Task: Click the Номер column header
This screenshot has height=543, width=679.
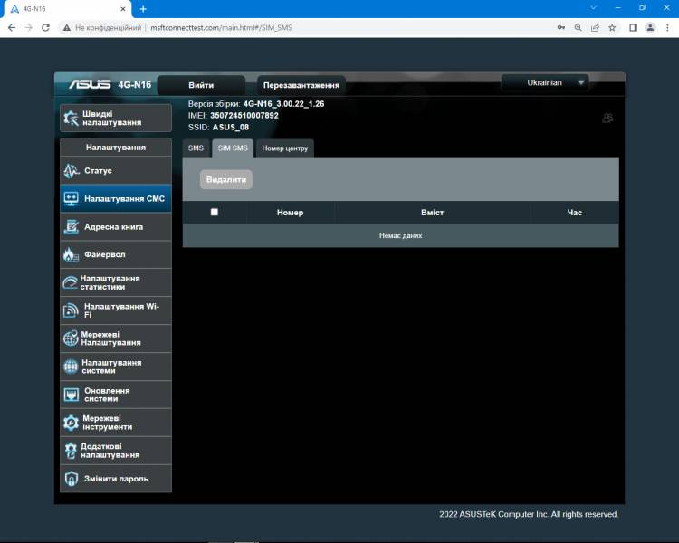Action: (290, 213)
